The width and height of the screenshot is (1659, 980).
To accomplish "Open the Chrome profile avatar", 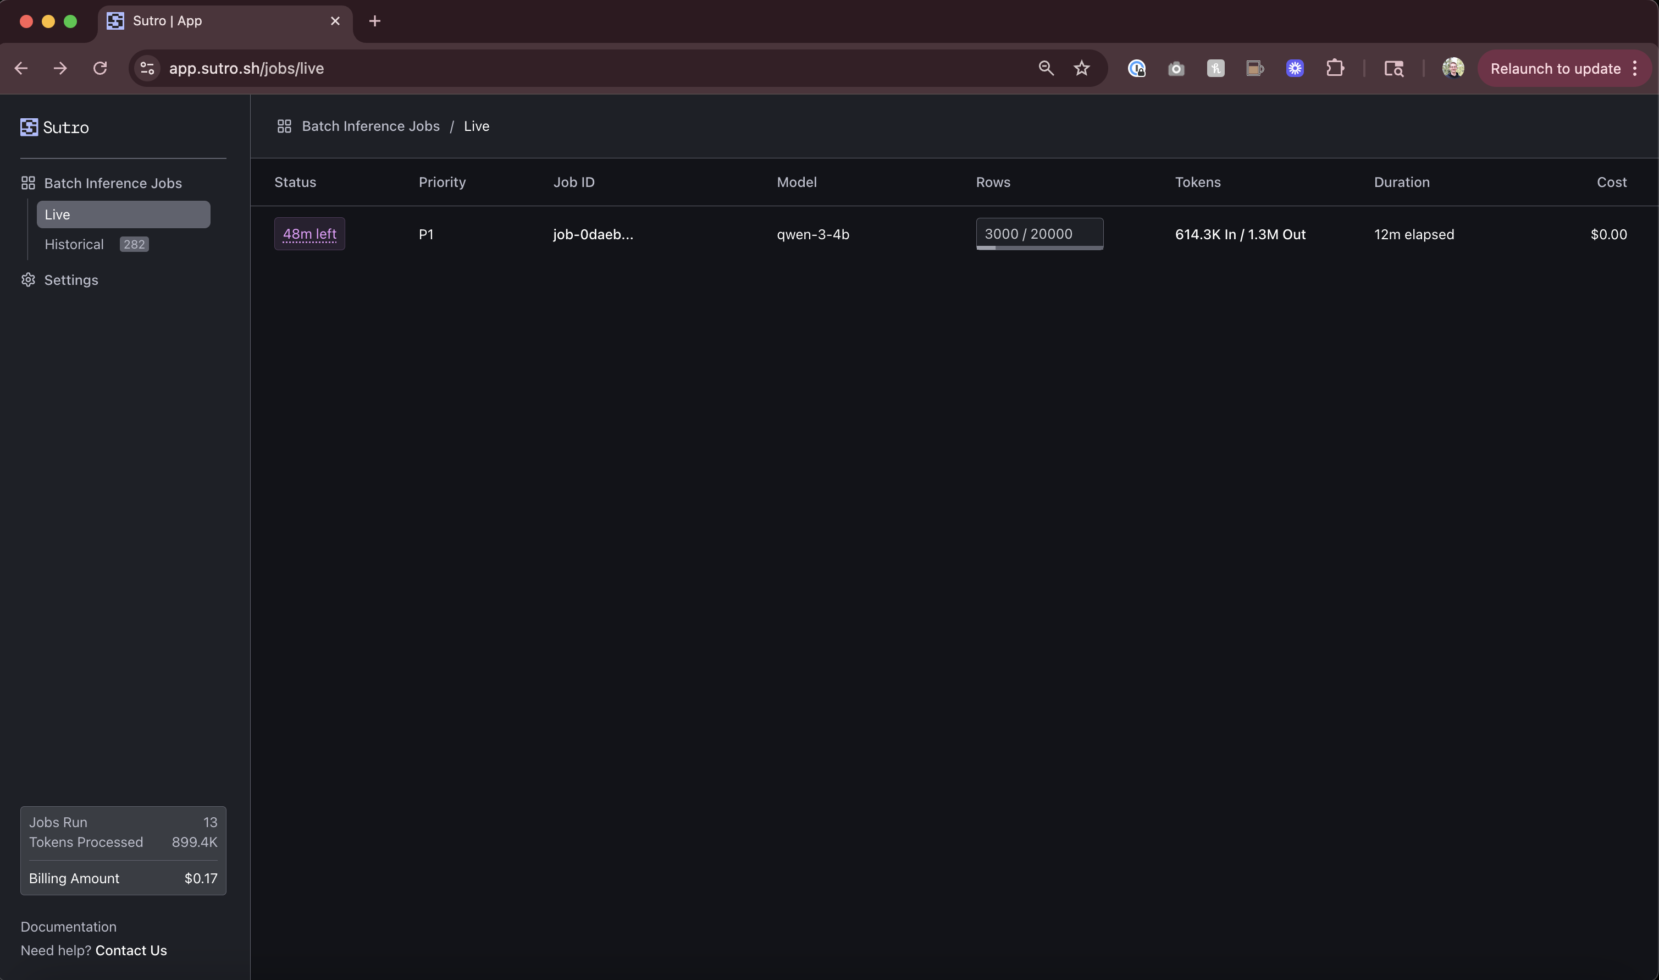I will [1453, 68].
